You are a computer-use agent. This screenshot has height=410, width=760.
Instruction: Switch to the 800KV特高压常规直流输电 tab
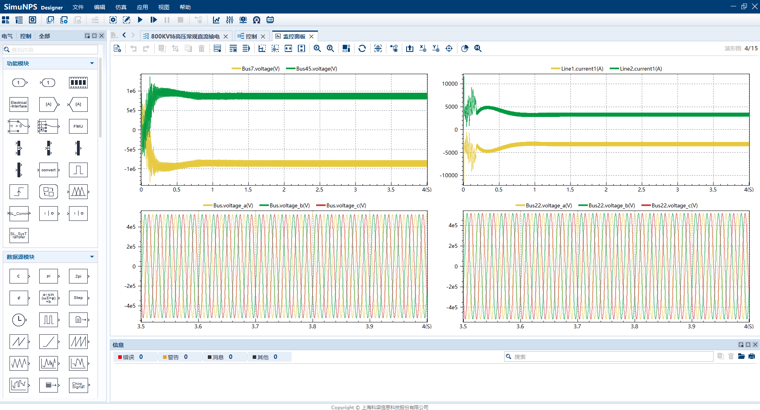click(185, 36)
